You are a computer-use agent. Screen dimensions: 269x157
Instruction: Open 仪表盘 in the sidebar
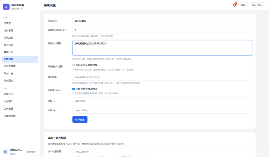click(x=20, y=23)
